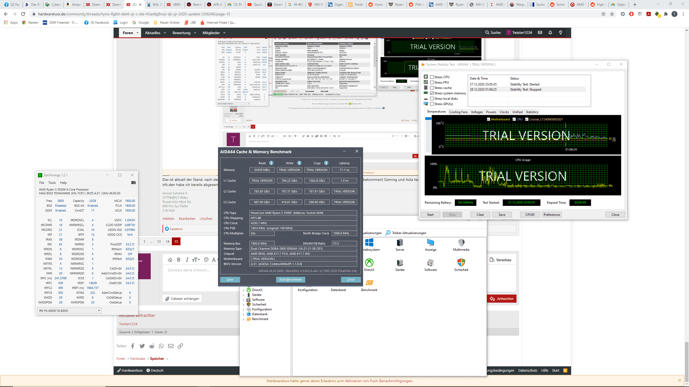Open the forum inbox envelope icon
The width and height of the screenshot is (689, 387).
[540, 33]
